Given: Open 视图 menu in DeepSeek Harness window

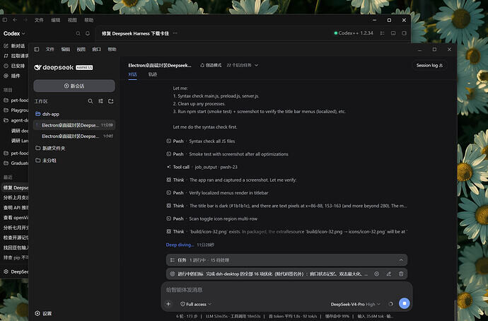Looking at the screenshot, I should [x=81, y=49].
